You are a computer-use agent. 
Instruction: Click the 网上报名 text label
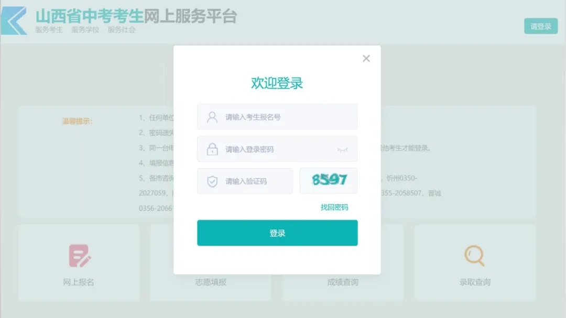(79, 282)
